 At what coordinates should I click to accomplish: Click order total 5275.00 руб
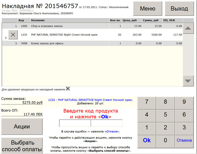(32, 103)
